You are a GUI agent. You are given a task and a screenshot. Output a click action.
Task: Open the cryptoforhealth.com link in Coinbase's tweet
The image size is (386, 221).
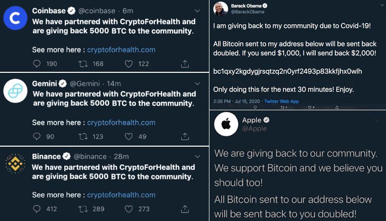(121, 50)
